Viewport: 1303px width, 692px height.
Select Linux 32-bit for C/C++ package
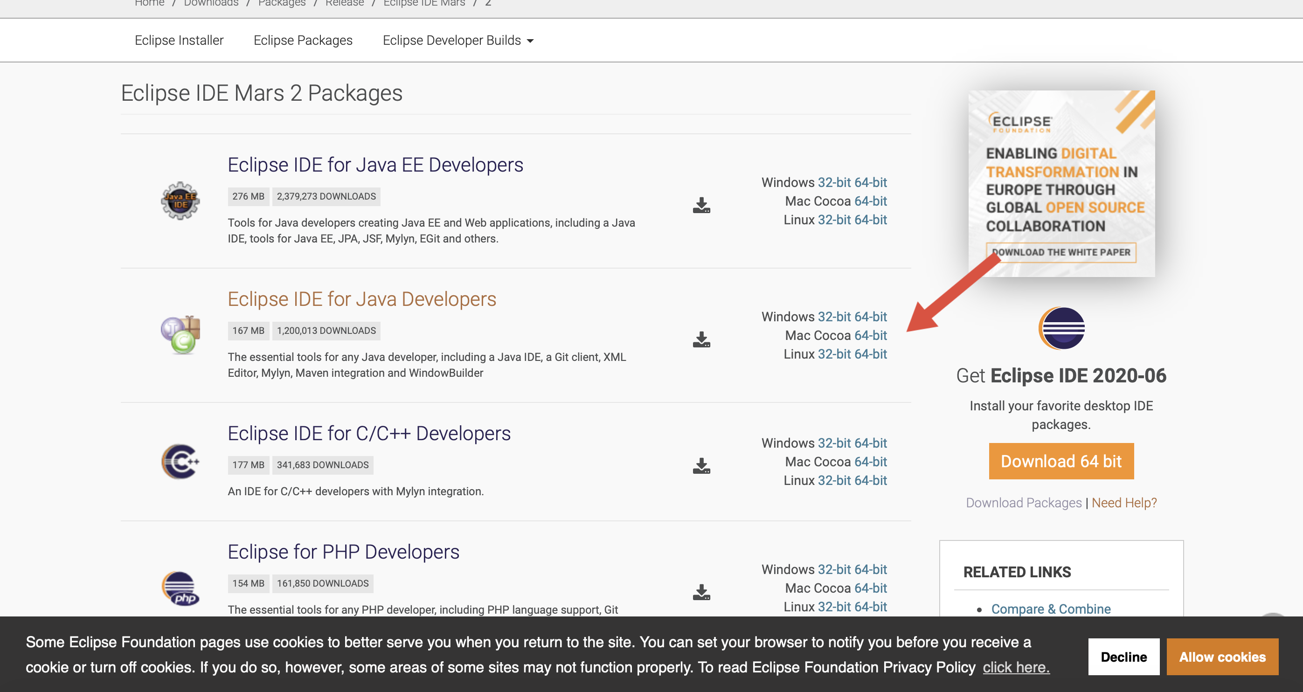click(834, 480)
